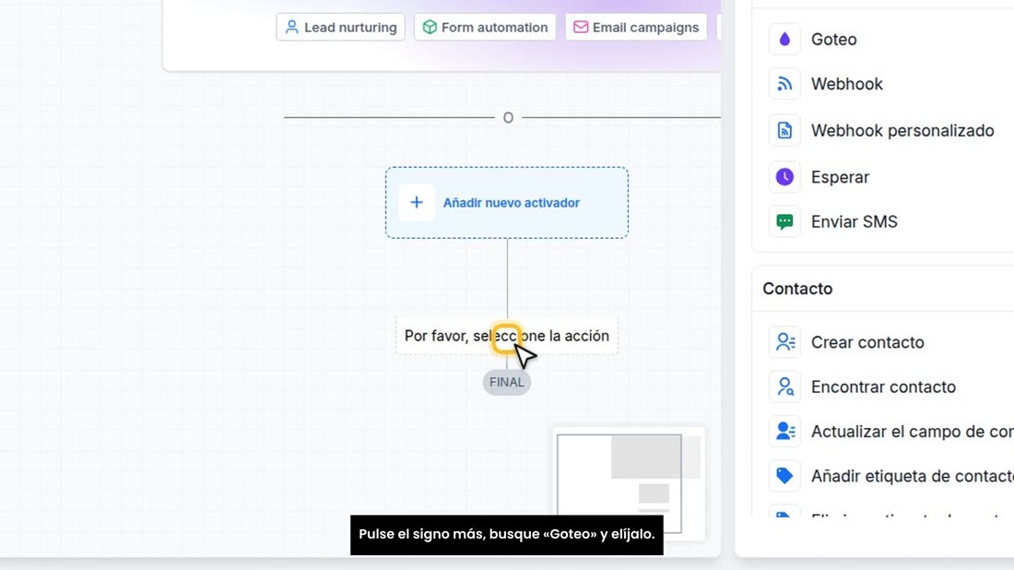This screenshot has width=1014, height=570.
Task: Select the Webhook personalizado document icon
Action: click(x=784, y=131)
